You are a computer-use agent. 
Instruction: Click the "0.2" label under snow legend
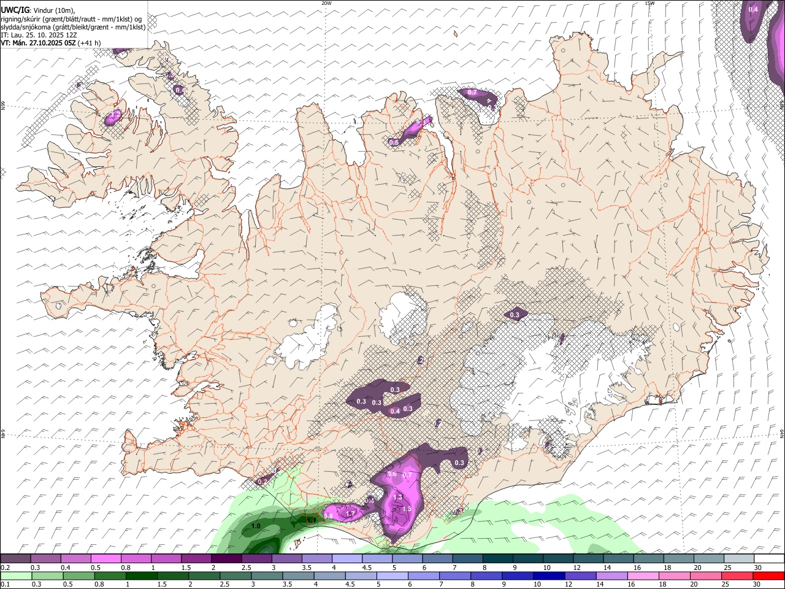tap(5, 568)
